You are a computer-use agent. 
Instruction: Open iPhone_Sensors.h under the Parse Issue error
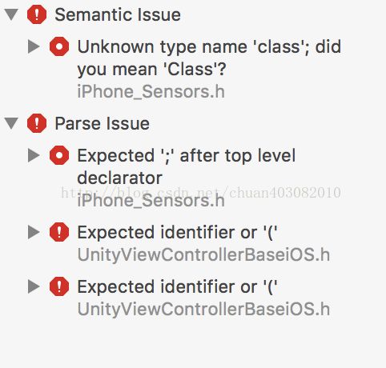[x=151, y=200]
